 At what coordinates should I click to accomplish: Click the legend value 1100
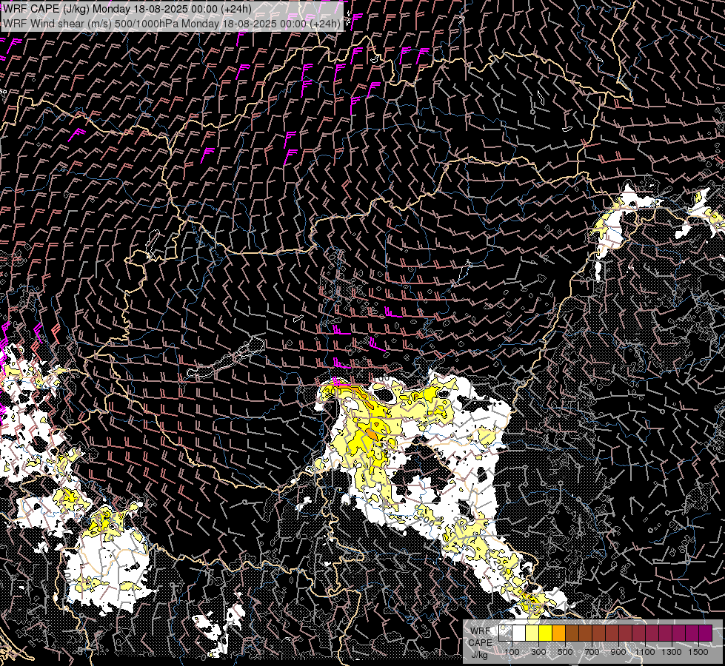(x=645, y=652)
